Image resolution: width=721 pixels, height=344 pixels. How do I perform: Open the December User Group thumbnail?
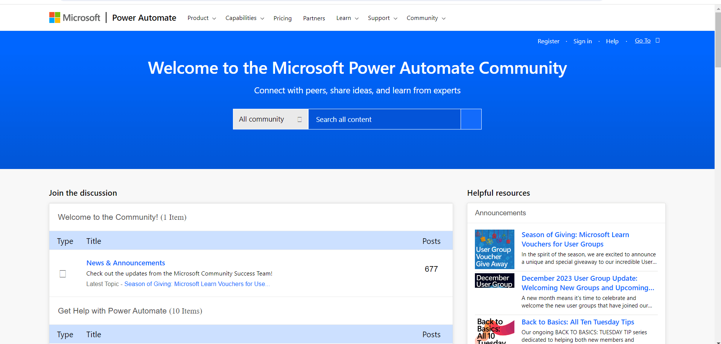click(x=494, y=281)
